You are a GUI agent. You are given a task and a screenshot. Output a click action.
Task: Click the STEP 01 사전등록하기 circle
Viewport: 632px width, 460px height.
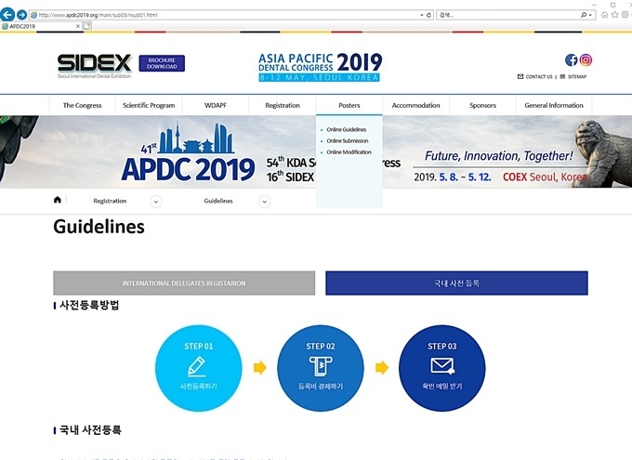[x=198, y=368]
